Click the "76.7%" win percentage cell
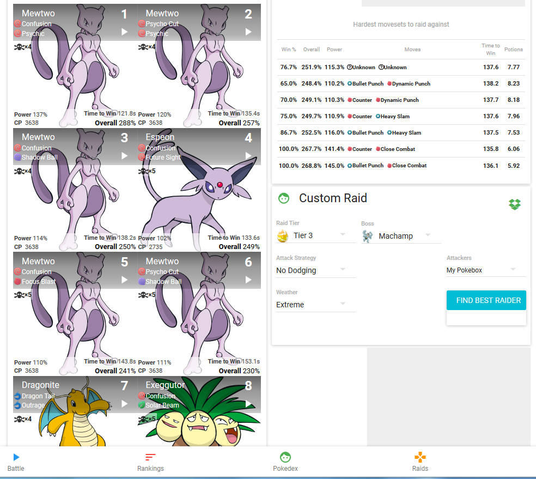Viewport: 536px width, 479px height. (x=289, y=68)
